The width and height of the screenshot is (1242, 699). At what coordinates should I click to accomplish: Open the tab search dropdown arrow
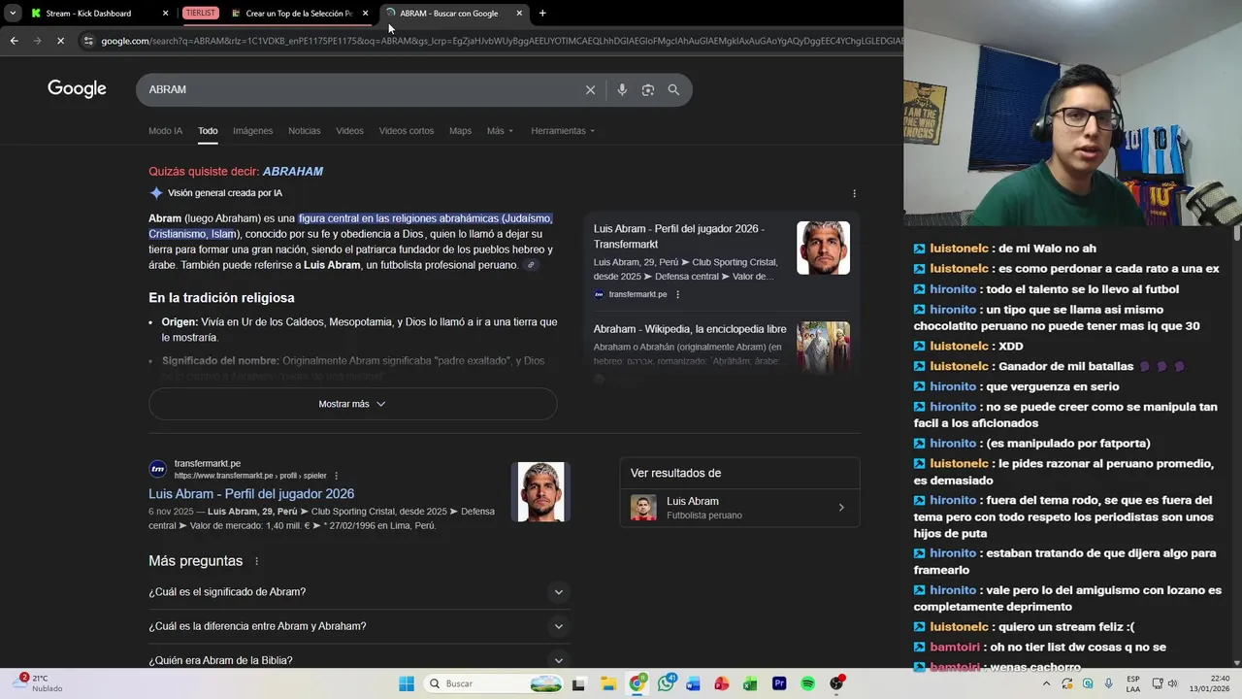point(13,14)
